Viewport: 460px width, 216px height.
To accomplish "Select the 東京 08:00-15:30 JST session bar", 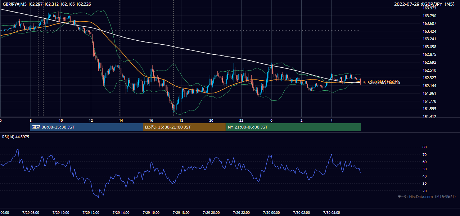I will 86,127.
